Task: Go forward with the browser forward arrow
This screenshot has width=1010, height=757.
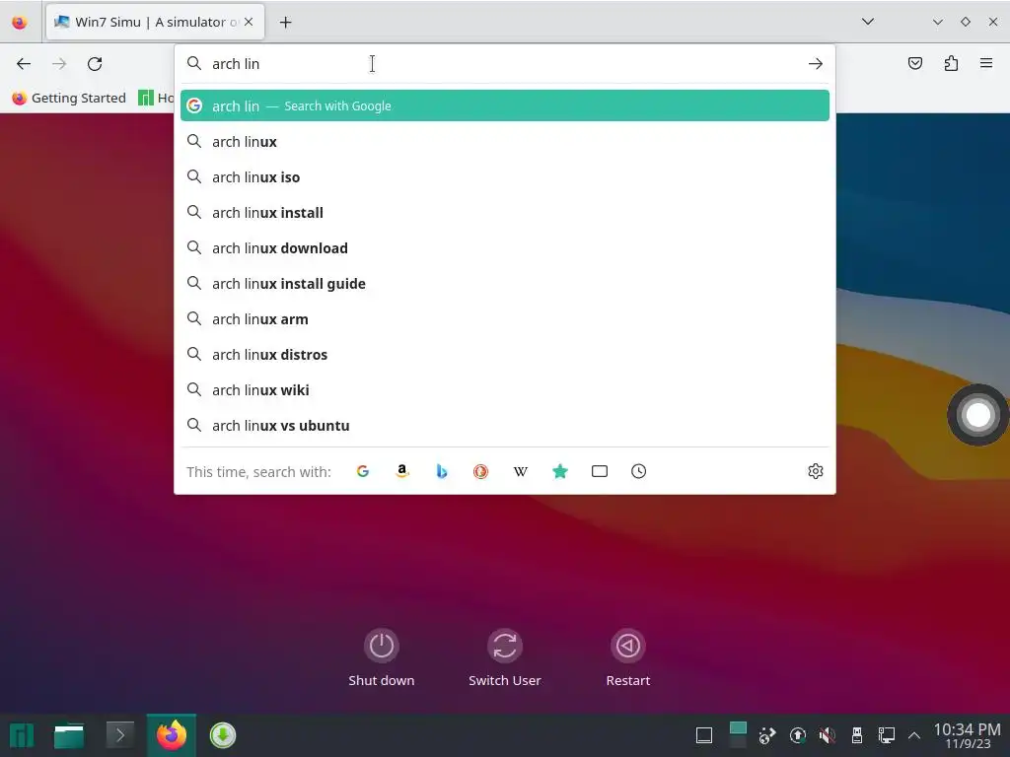Action: (59, 64)
